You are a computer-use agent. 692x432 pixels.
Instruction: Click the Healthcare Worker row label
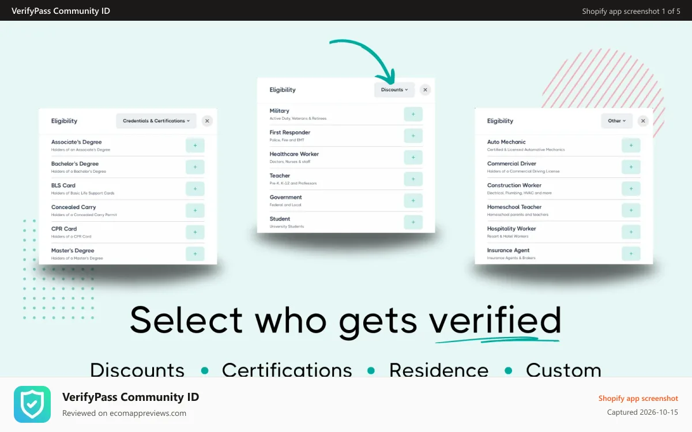click(294, 154)
